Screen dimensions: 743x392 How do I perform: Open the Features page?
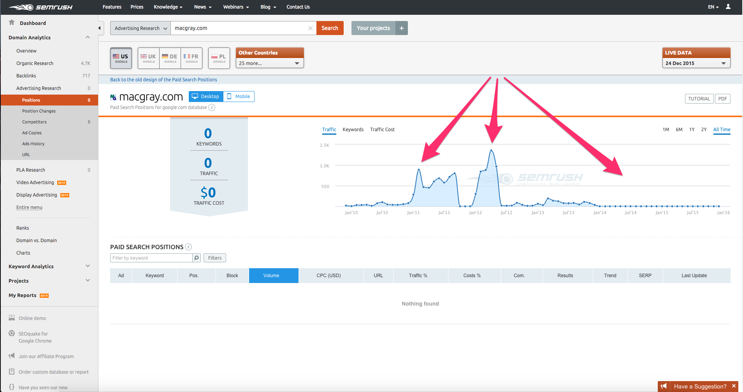pos(112,7)
